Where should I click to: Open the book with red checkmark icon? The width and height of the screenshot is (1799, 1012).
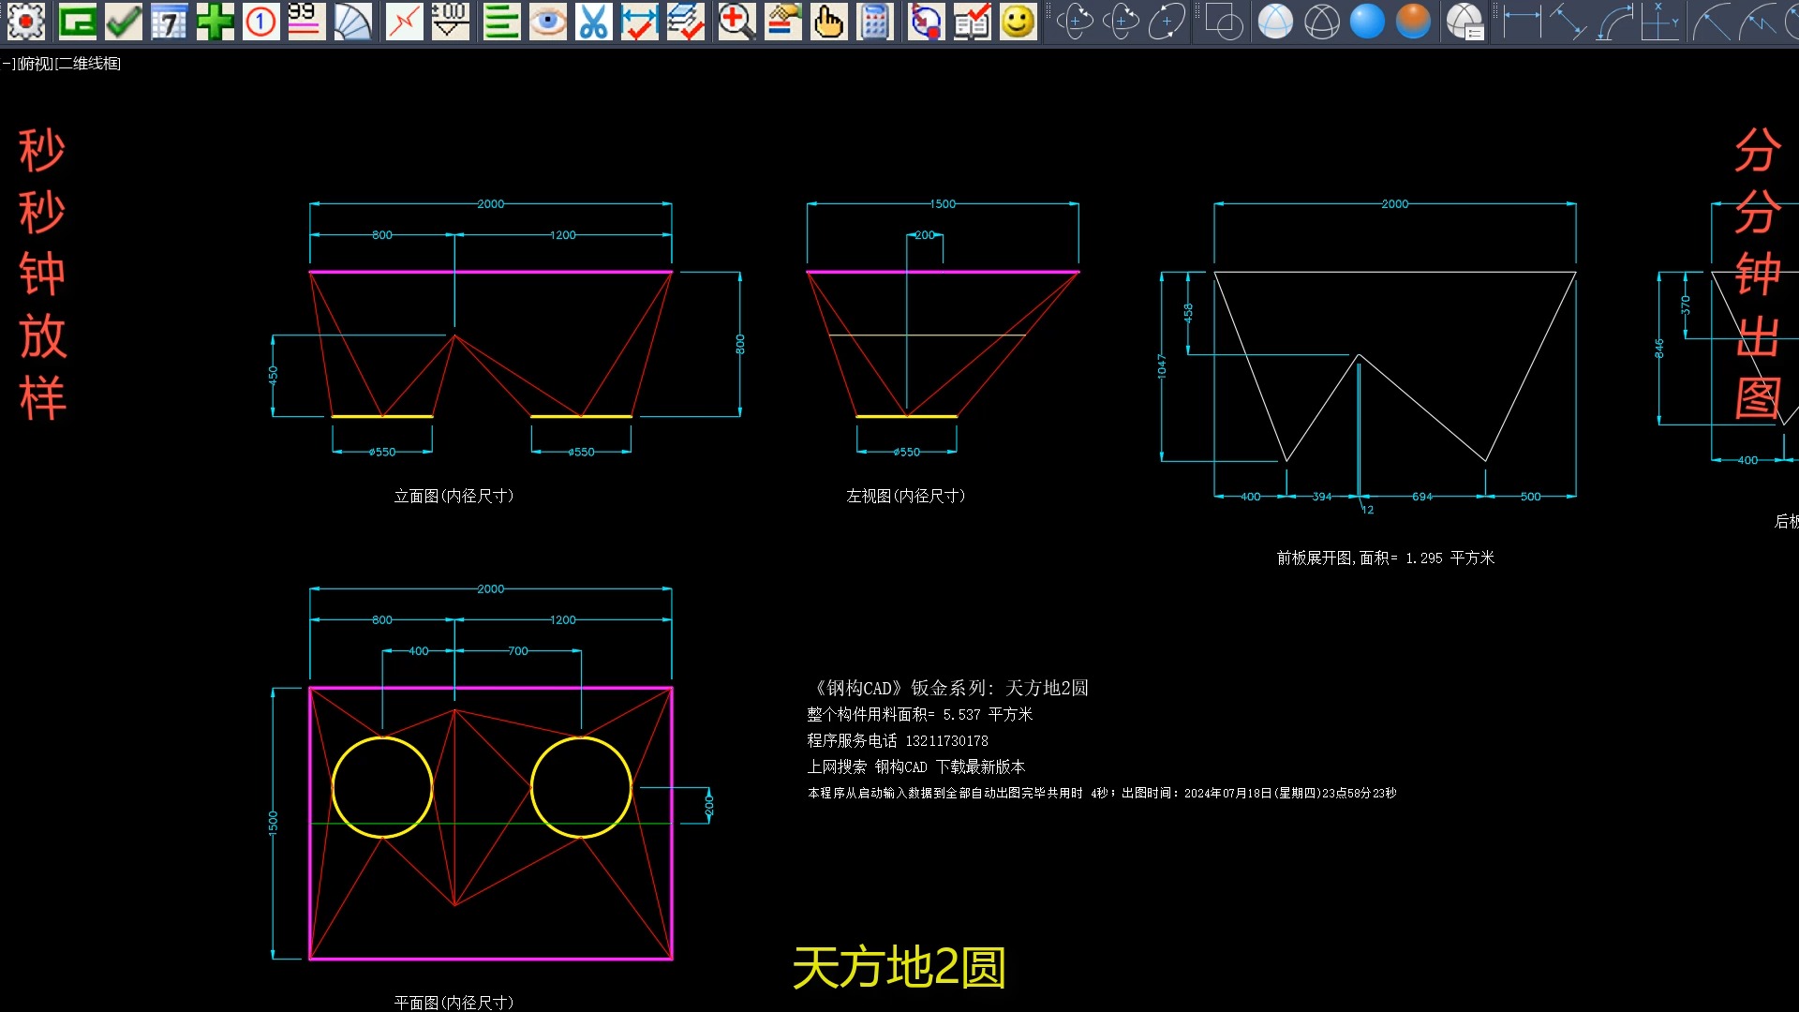pos(972,22)
